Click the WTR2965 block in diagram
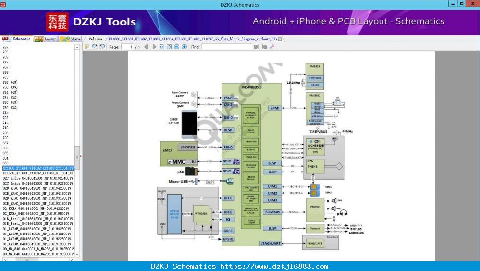The width and height of the screenshot is (480, 271). [x=201, y=213]
